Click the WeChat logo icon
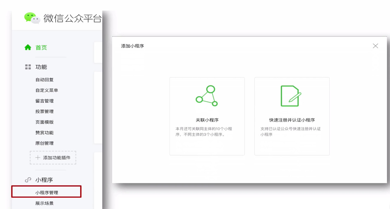 32,18
